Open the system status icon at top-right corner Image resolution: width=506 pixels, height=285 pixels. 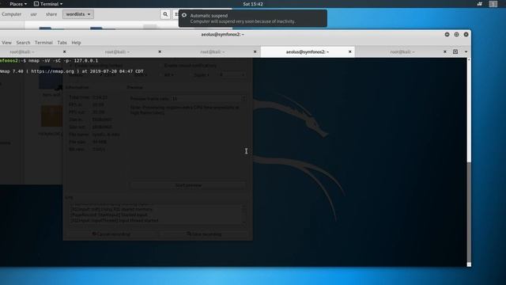coord(493,4)
